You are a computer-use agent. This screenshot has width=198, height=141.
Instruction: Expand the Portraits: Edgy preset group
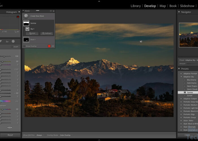[x=181, y=114]
